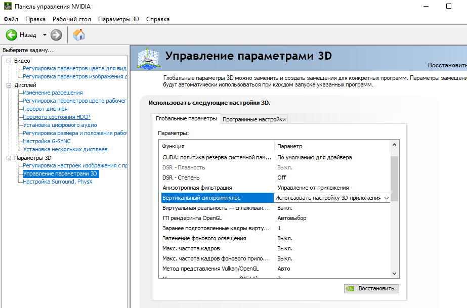The width and height of the screenshot is (467, 308).
Task: Click the settings list scrollbar thumb
Action: tap(394, 179)
